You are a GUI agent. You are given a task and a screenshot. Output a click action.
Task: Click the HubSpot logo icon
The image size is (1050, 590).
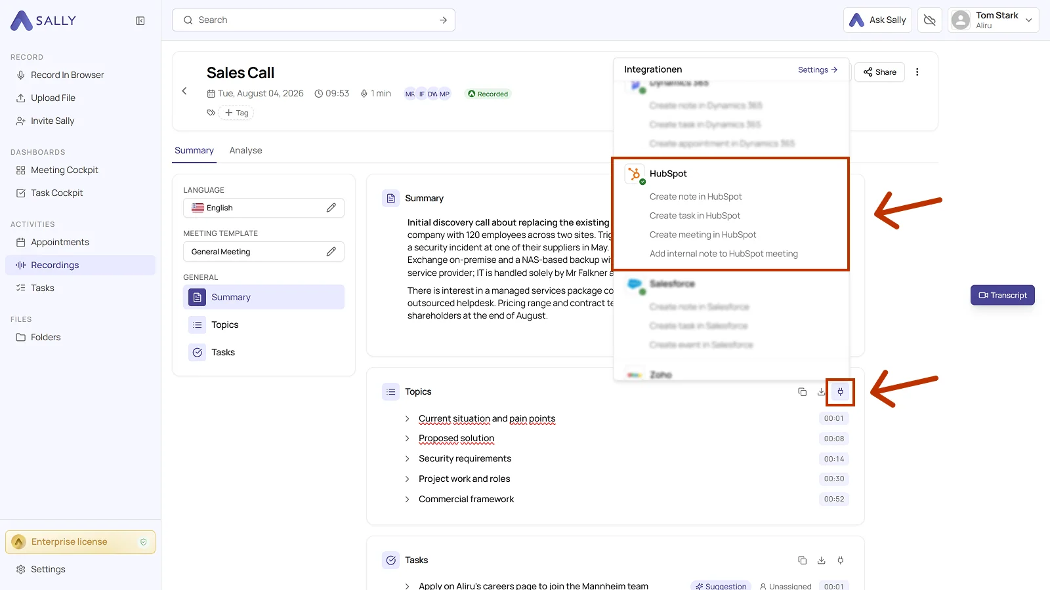pos(635,174)
